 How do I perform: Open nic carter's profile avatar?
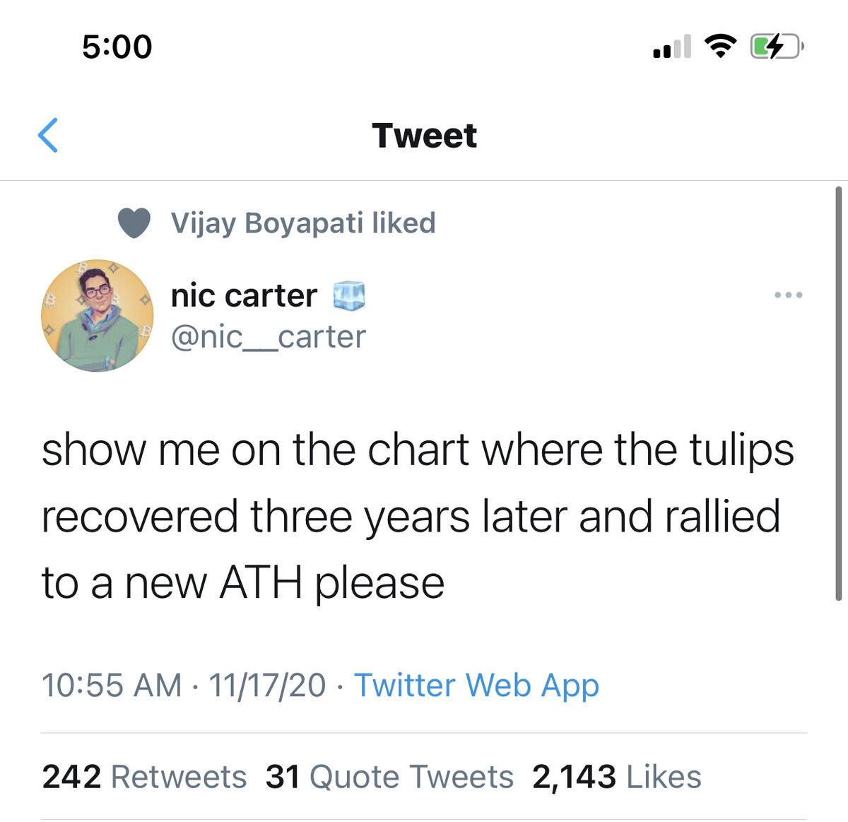click(98, 315)
